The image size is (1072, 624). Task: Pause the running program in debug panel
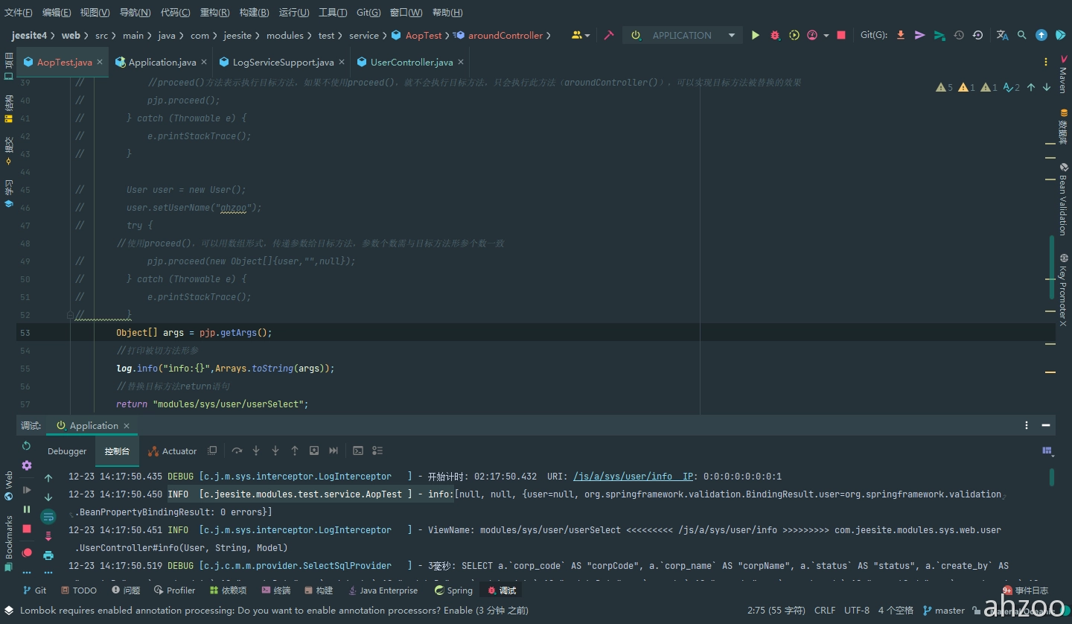coord(27,509)
